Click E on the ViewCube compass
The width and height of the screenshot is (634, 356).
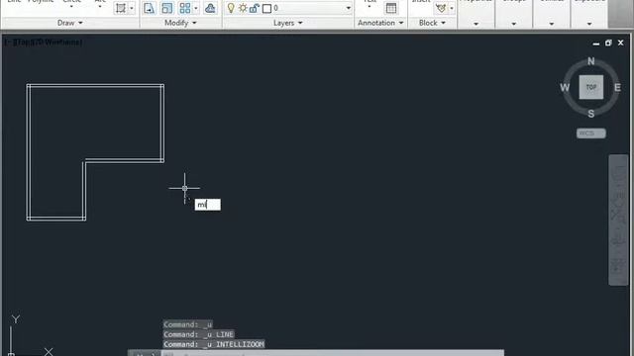(617, 88)
